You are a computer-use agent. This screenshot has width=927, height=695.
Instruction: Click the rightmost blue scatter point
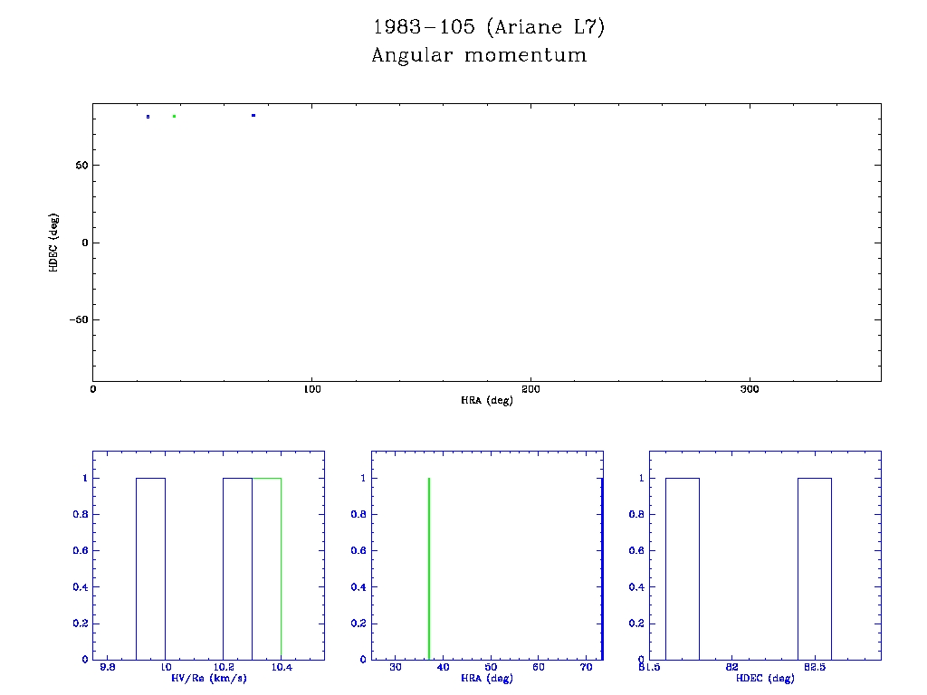253,115
